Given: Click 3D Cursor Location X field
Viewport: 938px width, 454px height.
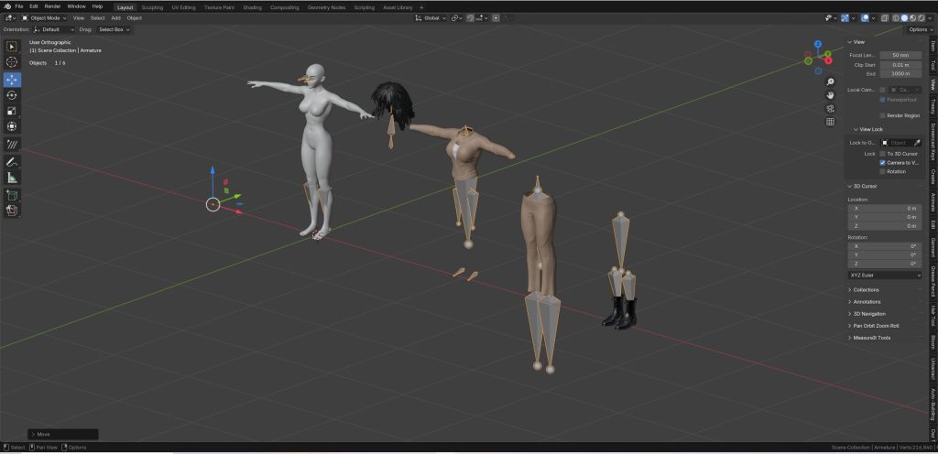Looking at the screenshot, I should tap(885, 208).
